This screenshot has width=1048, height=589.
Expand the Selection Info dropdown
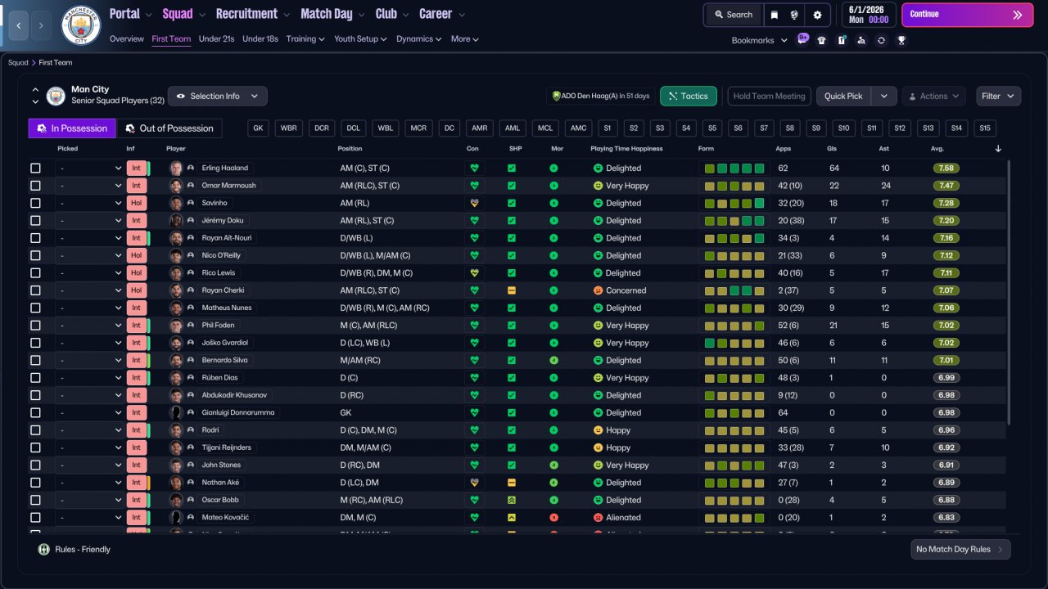pos(217,96)
